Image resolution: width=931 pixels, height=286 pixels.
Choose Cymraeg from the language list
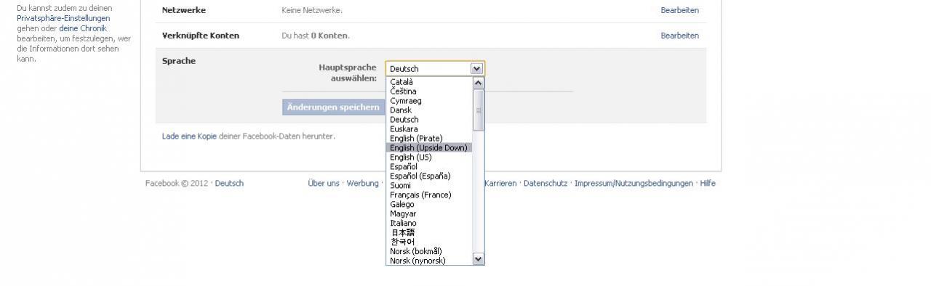pyautogui.click(x=429, y=101)
